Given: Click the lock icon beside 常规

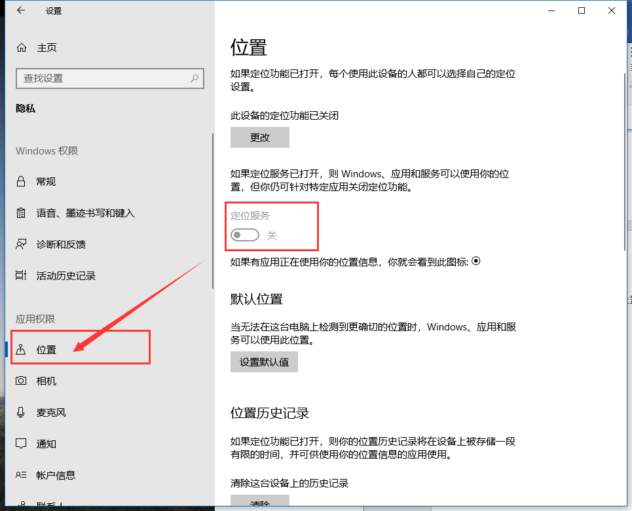Looking at the screenshot, I should pos(21,181).
